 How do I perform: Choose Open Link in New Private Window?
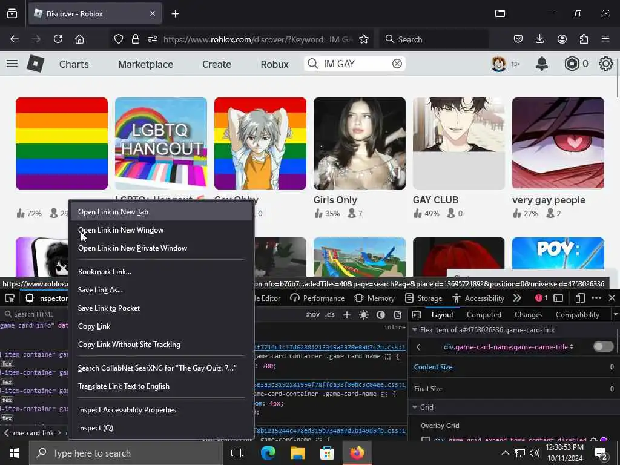(161, 248)
